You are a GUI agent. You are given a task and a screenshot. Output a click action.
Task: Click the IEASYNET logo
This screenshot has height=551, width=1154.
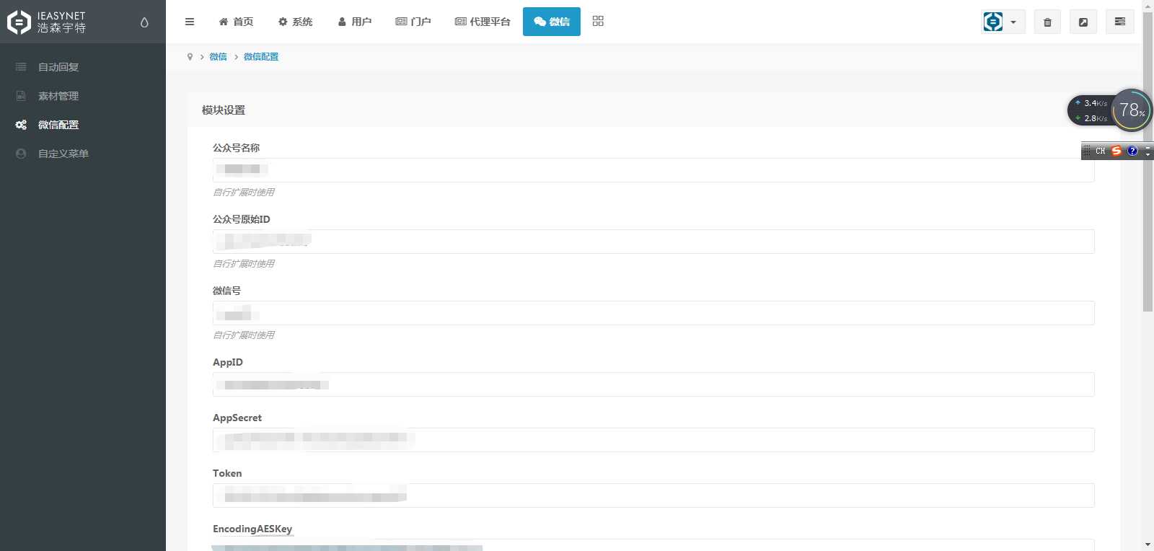coord(47,22)
